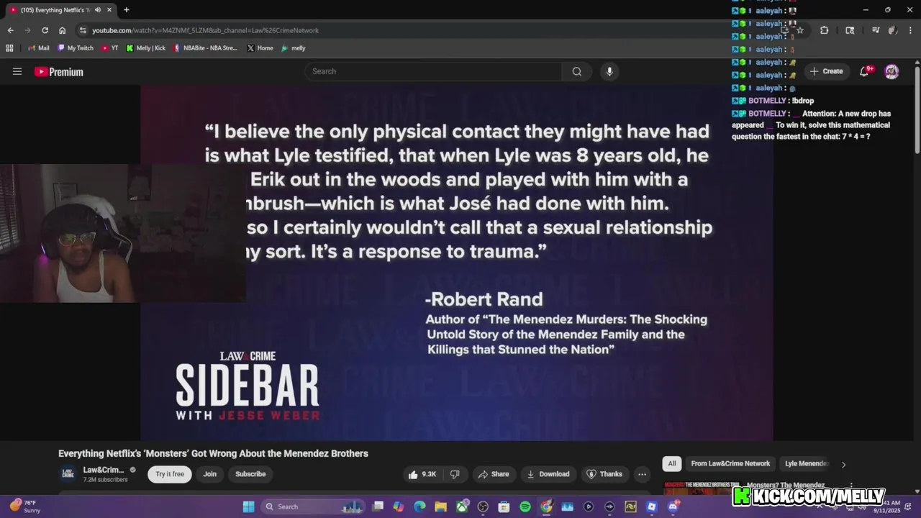This screenshot has width=921, height=518.
Task: Open the YT bookmark
Action: click(110, 48)
